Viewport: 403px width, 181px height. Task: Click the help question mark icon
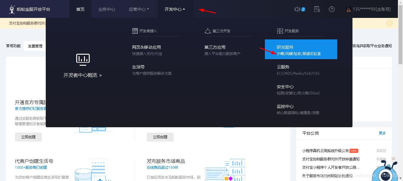tap(332, 9)
